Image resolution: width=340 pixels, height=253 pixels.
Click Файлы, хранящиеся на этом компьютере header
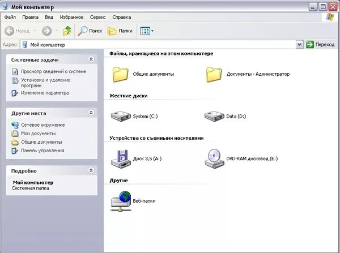tap(161, 54)
